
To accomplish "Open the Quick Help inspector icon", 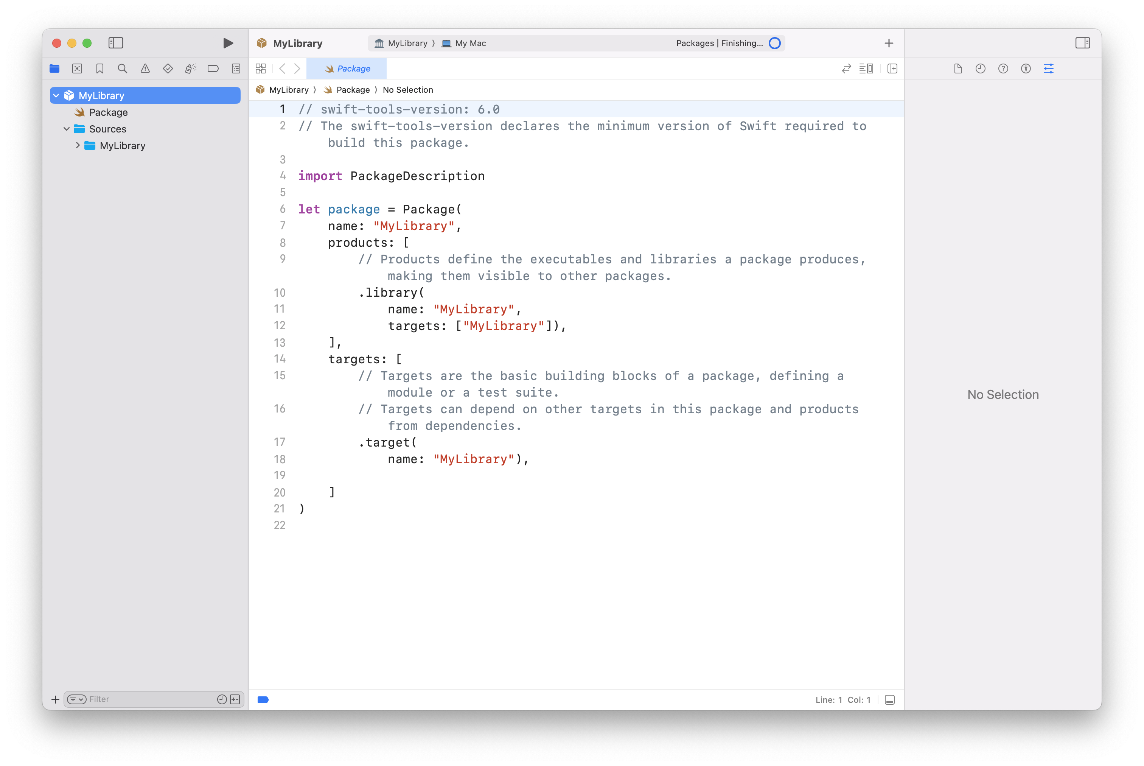I will (1003, 69).
